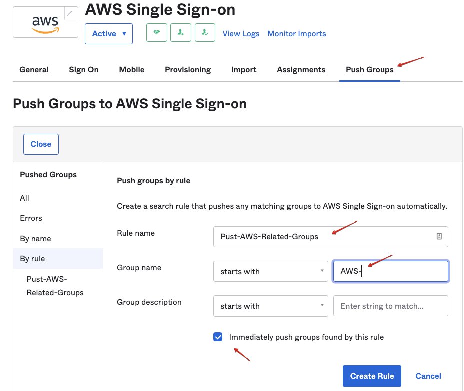Screen dimensions: 464x391
Task: Click the pencil edit icon on AWS logo
Action: [70, 13]
